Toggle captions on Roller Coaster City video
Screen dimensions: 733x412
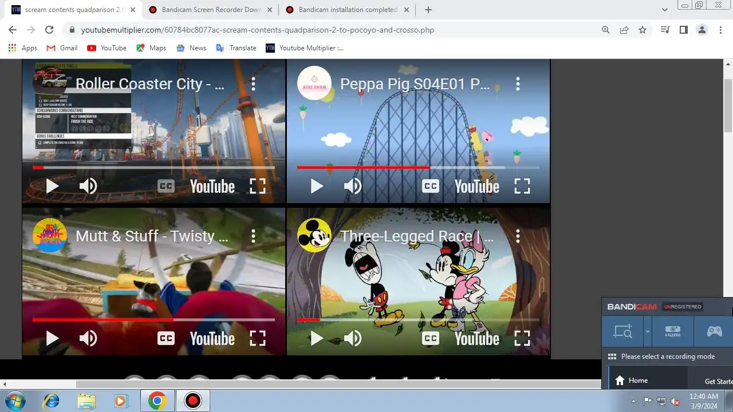coord(166,187)
